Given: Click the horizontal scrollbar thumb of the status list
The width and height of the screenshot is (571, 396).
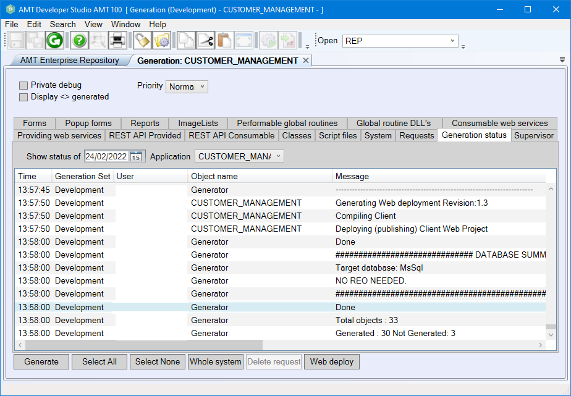Looking at the screenshot, I should coord(144,345).
